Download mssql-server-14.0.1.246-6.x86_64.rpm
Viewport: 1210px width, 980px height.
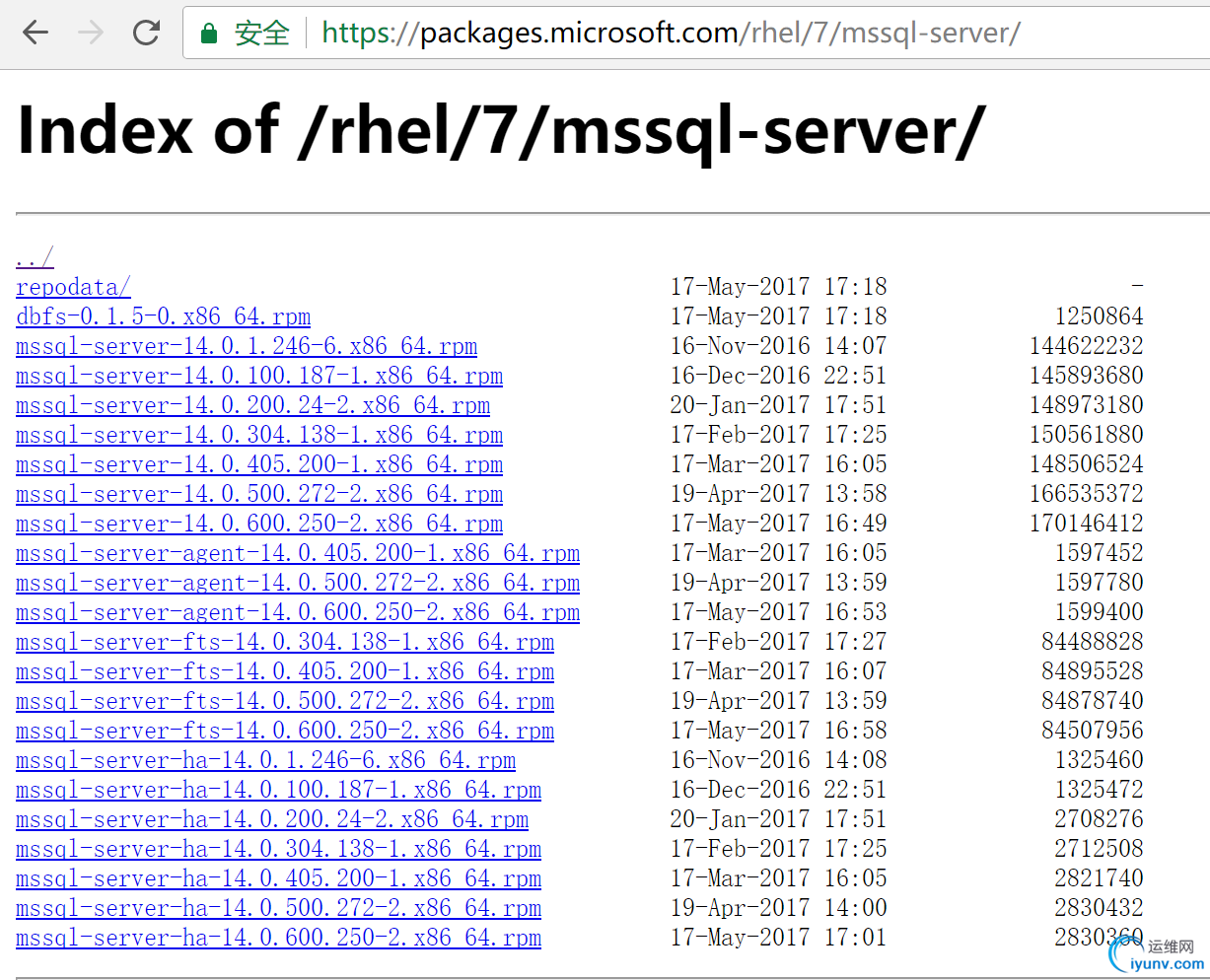[247, 346]
